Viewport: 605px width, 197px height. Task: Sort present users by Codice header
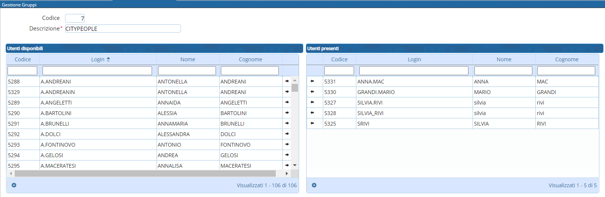(339, 59)
